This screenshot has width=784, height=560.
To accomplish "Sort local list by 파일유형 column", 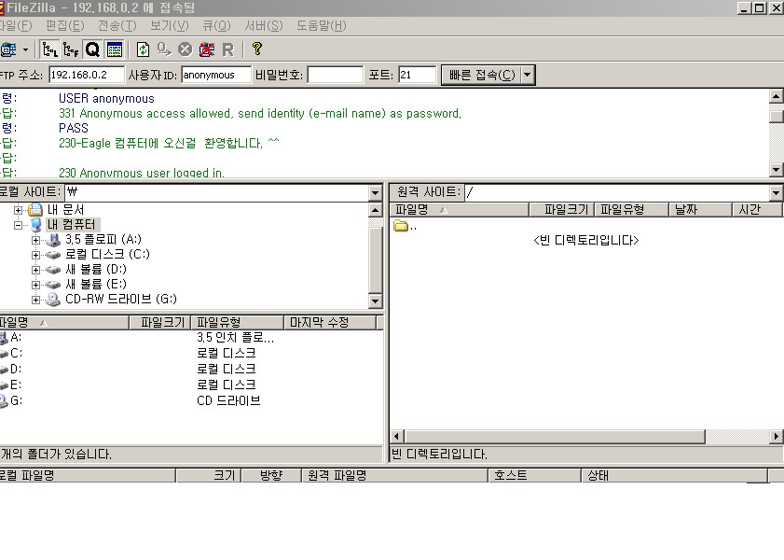I will coord(237,322).
